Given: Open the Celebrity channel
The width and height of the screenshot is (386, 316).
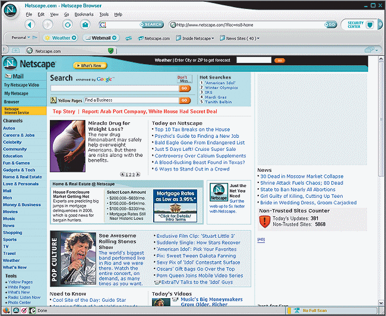Looking at the screenshot, I should tap(12, 142).
